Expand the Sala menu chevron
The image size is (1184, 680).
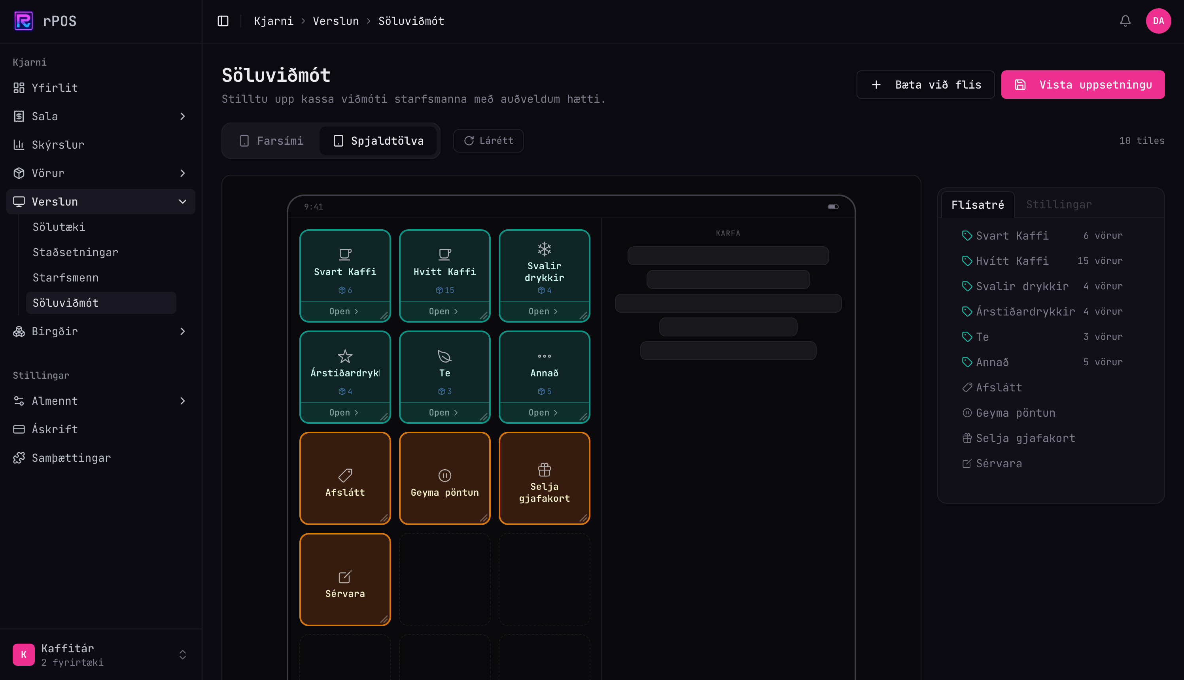click(x=183, y=116)
